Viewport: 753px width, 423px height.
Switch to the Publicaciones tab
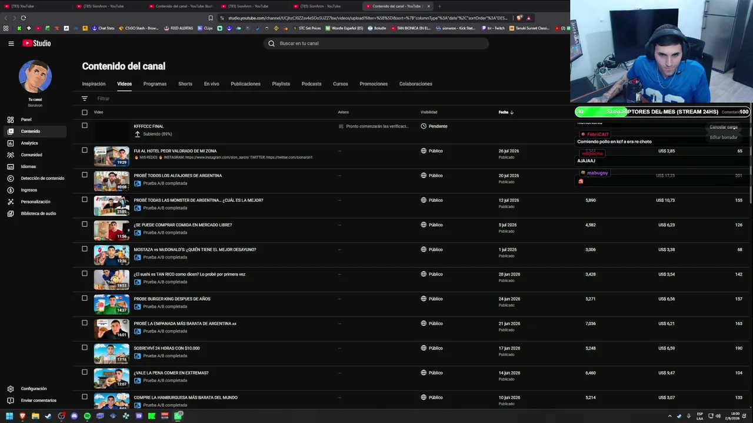(245, 84)
